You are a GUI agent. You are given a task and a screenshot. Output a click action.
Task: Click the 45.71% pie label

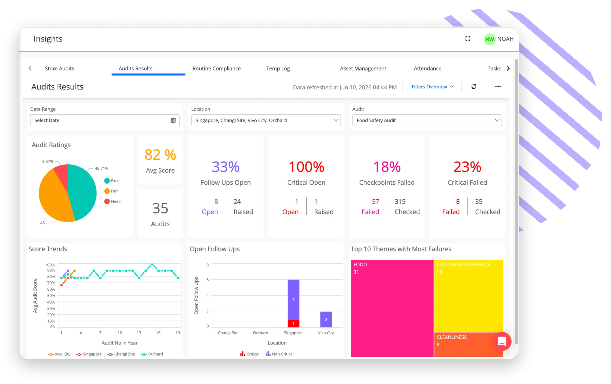click(x=102, y=168)
